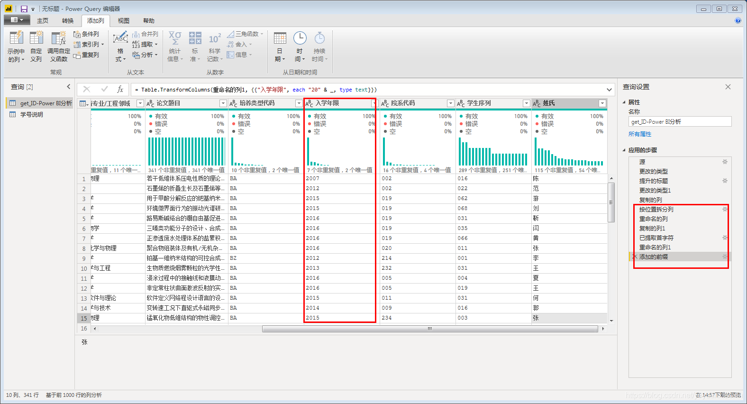Viewport: 747px width, 404px height.
Task: Click the Custom Column (自定义列) icon
Action: tap(36, 38)
